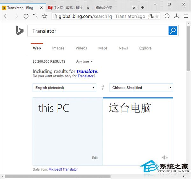Viewport: 191px width, 179px height.
Task: Close the IT之家 tab
Action: pos(88,8)
